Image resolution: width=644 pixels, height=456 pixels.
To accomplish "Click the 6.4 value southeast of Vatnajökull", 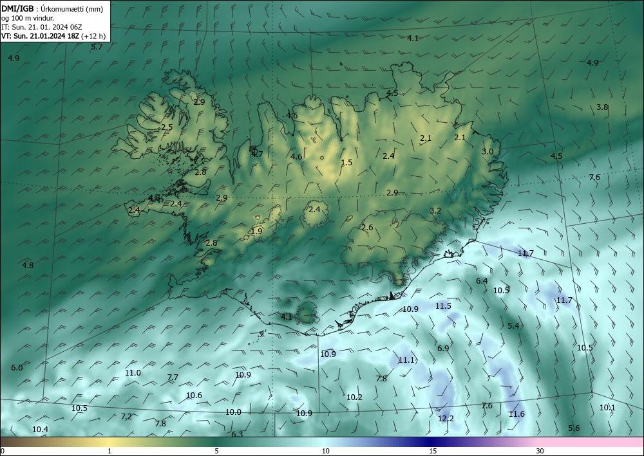I will coord(482,281).
